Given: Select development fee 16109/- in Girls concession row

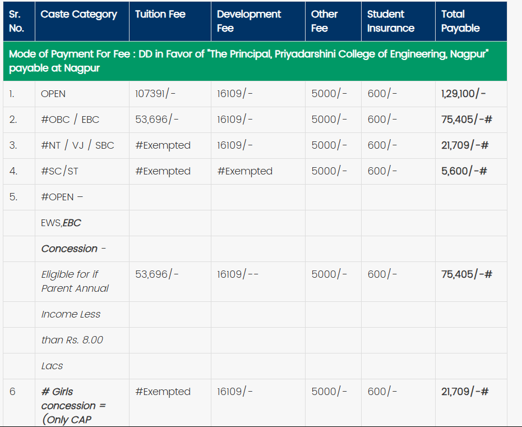Looking at the screenshot, I should click(x=235, y=391).
